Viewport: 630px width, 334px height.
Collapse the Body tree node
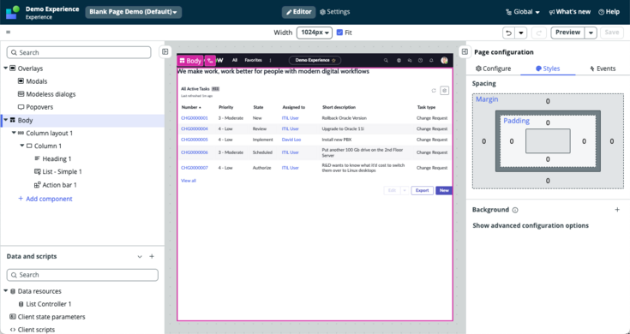point(6,120)
